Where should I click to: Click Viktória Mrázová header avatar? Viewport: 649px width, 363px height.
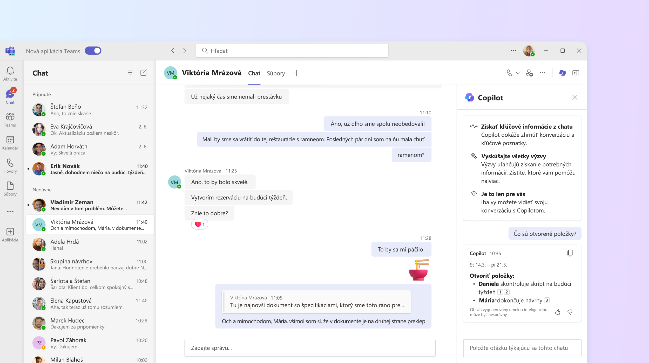[171, 73]
